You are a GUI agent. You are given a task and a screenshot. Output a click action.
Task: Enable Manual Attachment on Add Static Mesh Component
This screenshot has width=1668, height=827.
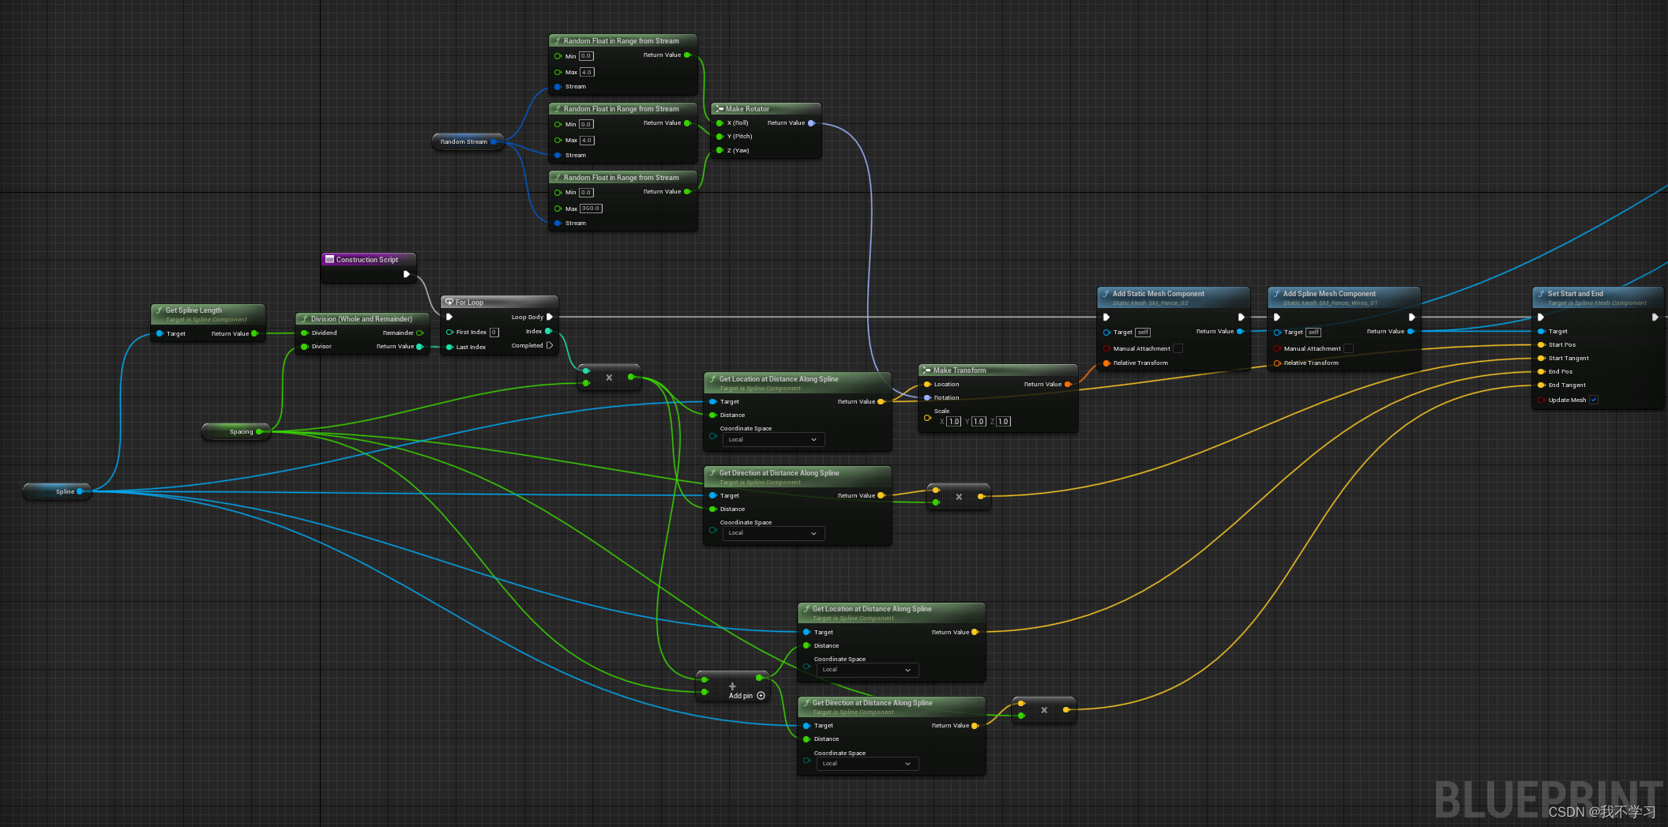1178,348
